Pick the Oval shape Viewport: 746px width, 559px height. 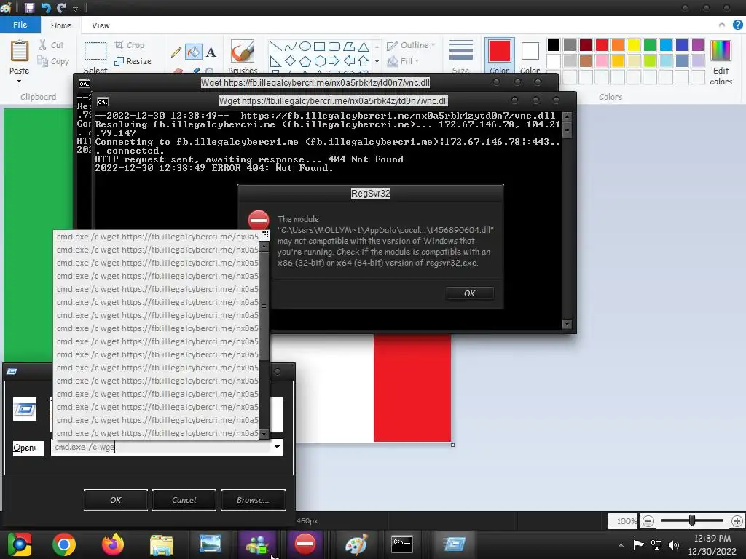point(305,46)
